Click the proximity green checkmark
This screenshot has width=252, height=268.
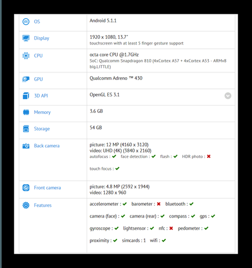pyautogui.click(x=115, y=241)
